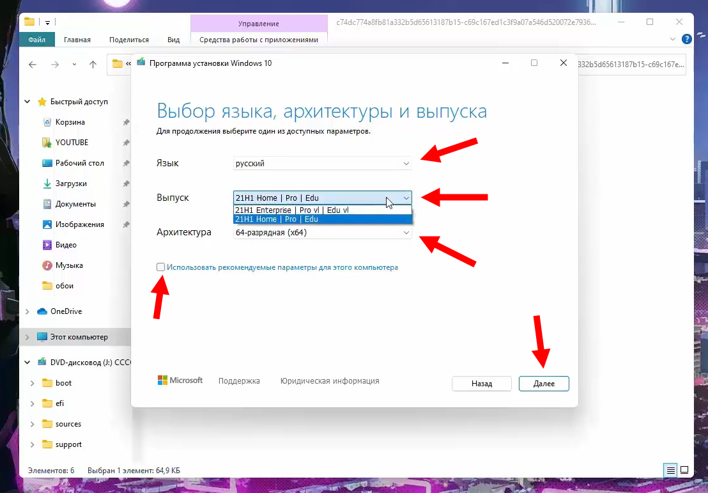Select the OneDrive cloud icon in sidebar
This screenshot has width=708, height=493.
tap(43, 311)
